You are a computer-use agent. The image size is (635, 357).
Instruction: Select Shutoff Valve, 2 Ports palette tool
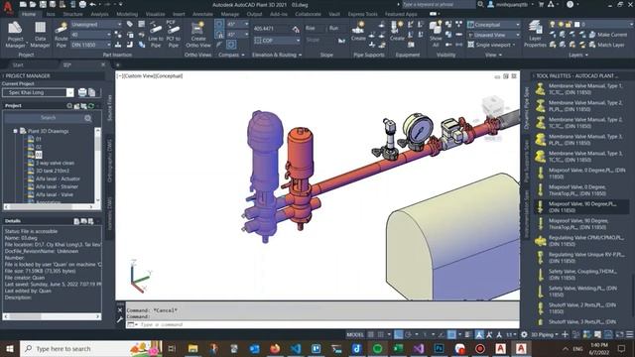click(581, 308)
